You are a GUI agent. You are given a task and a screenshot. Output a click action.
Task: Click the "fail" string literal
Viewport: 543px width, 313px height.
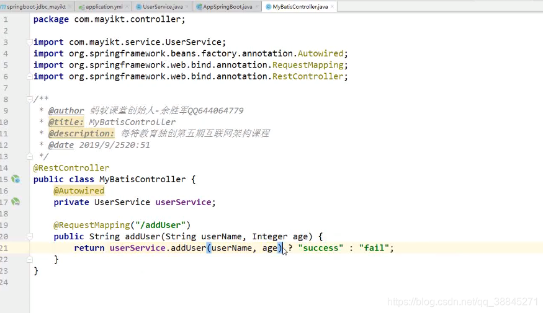374,248
